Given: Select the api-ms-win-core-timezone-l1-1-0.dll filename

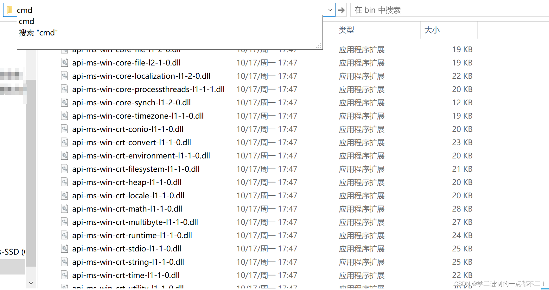Looking at the screenshot, I should (x=138, y=115).
